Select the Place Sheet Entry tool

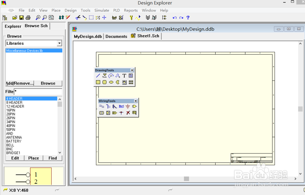tap(108, 113)
